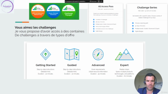The height and width of the screenshot is (94, 168).
Task: Click the All Access Pass check beside Multiple levels
Action: (x=94, y=24)
